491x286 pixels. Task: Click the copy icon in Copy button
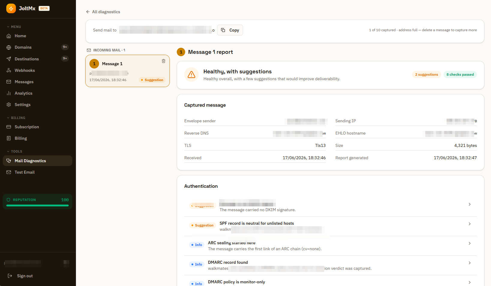coord(223,30)
